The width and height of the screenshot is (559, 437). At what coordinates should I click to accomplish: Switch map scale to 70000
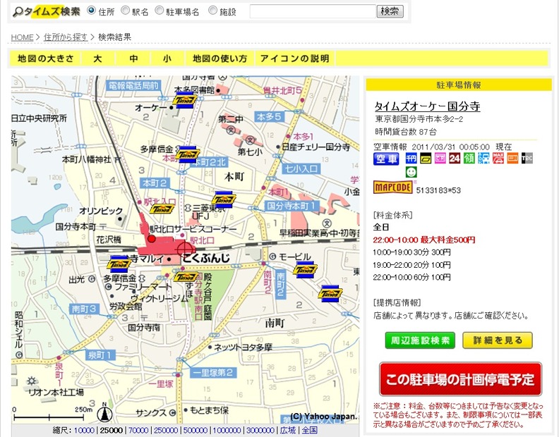point(138,430)
